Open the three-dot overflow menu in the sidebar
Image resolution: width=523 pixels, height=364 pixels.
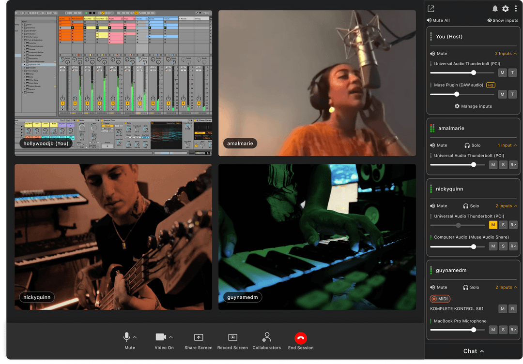[x=516, y=8]
